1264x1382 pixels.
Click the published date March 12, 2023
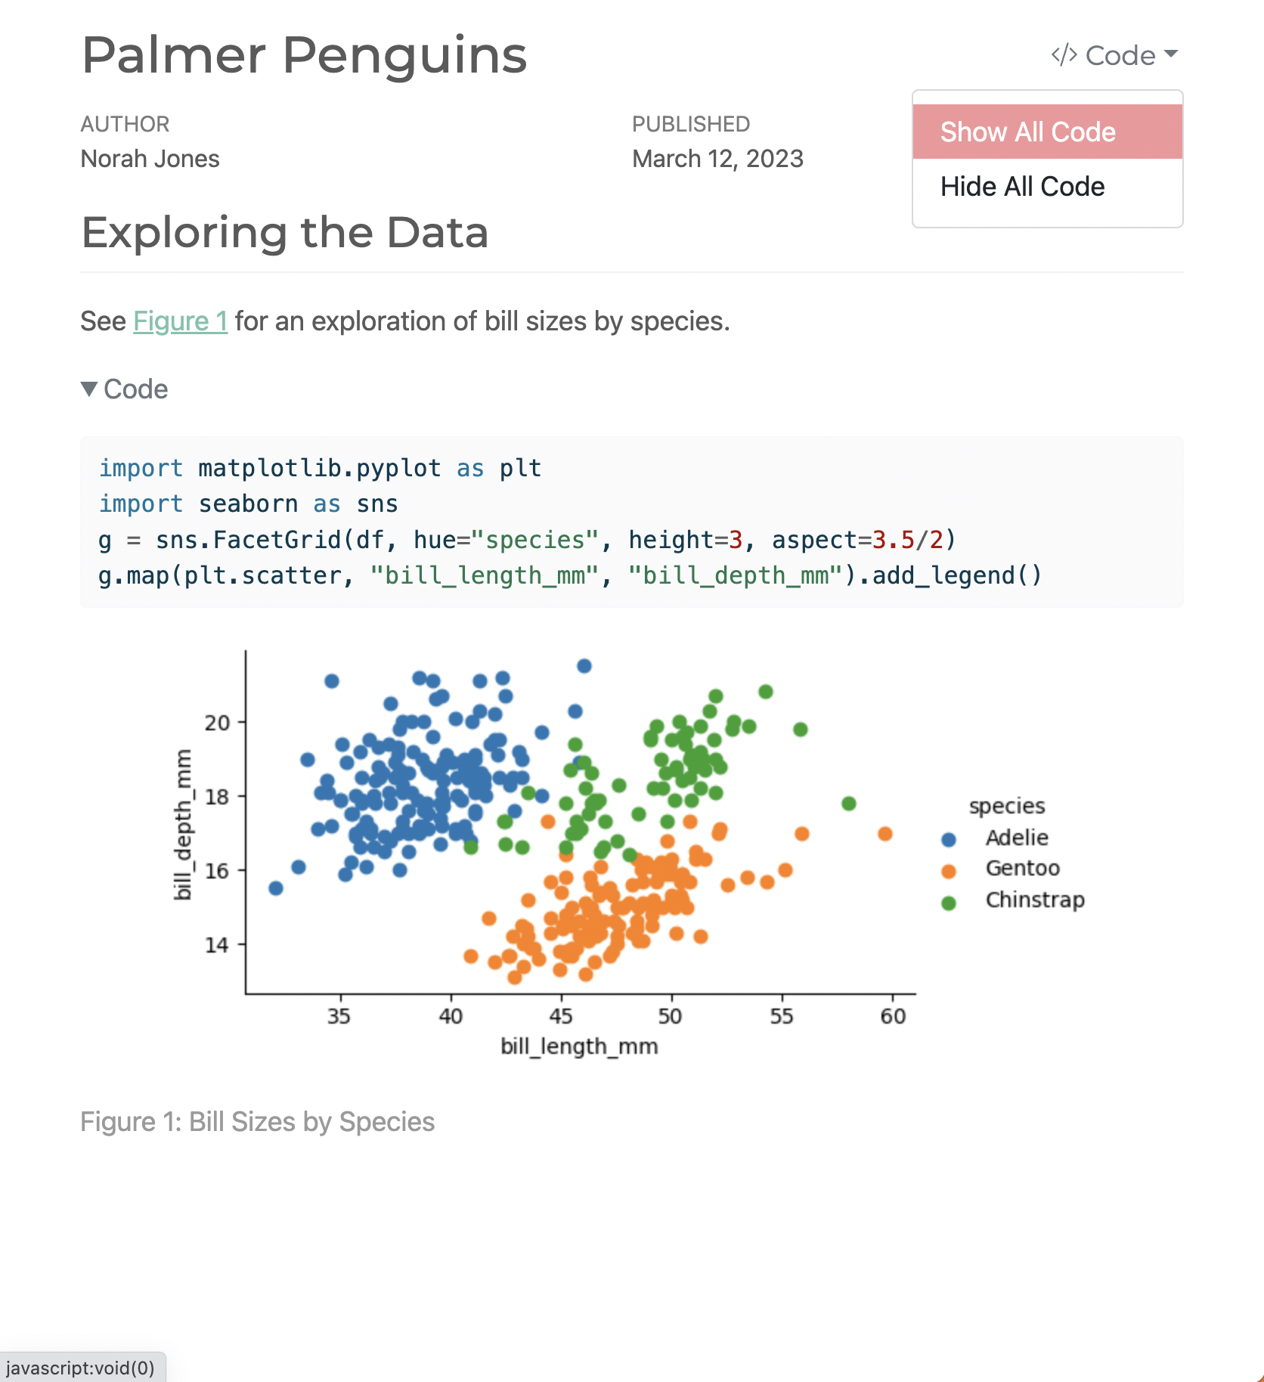coord(717,159)
